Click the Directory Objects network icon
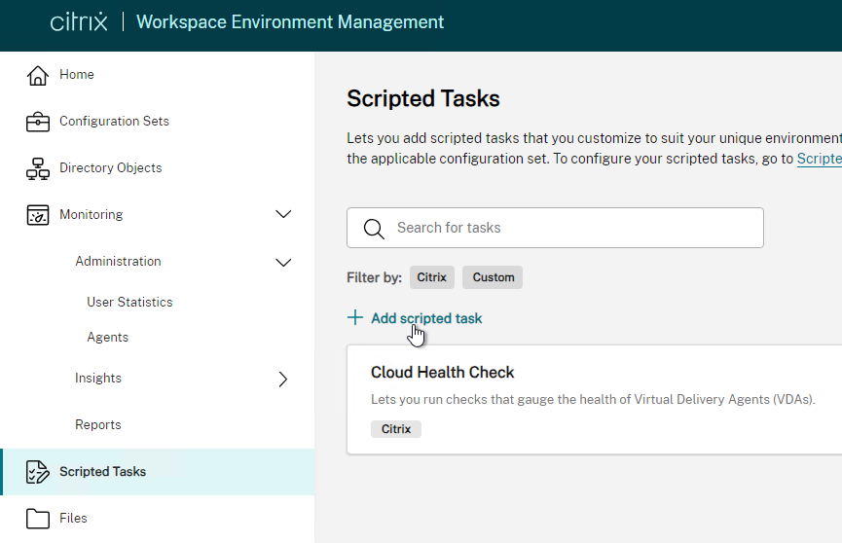842x543 pixels. [38, 168]
